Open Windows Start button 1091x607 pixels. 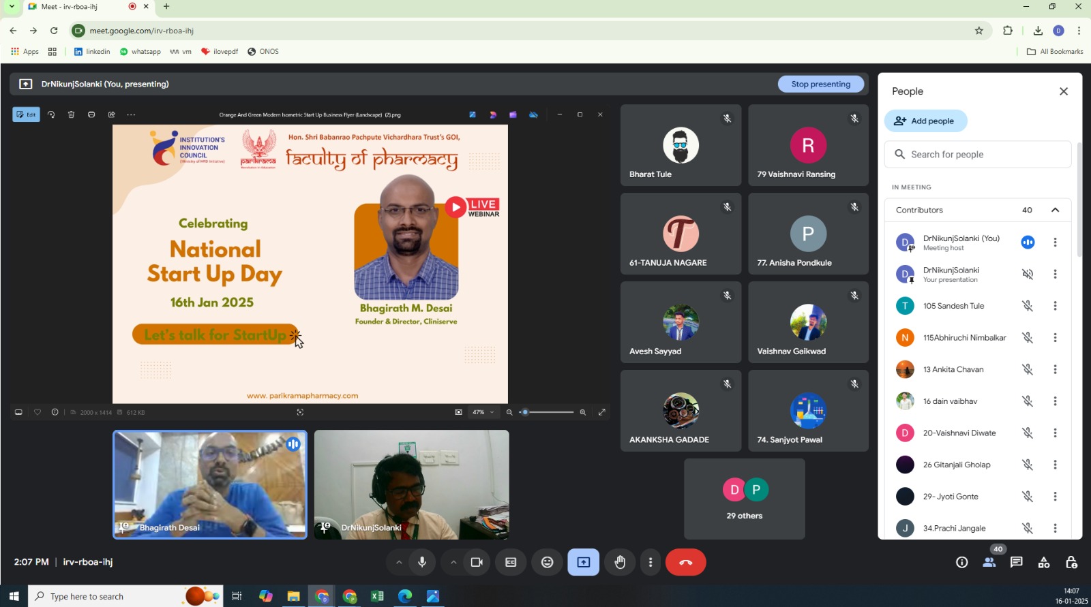pos(14,596)
